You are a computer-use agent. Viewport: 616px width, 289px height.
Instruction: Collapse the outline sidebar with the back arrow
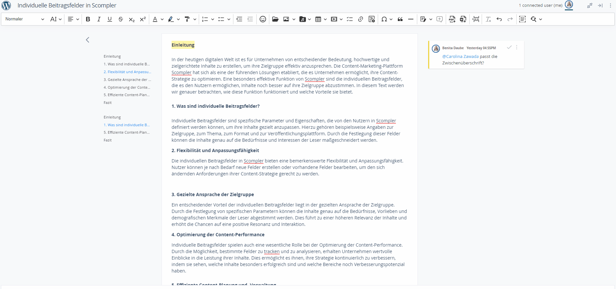(x=87, y=40)
